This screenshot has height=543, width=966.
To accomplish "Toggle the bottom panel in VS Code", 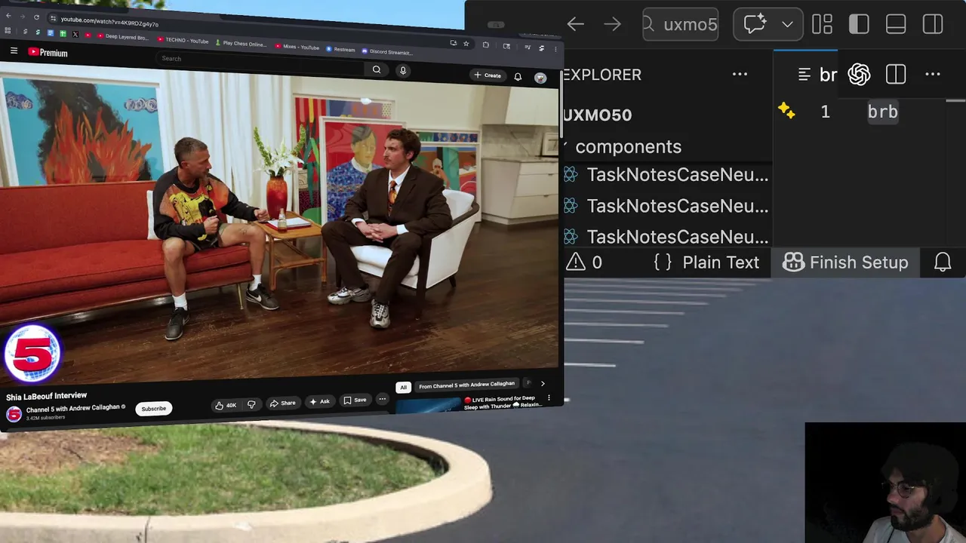I will (896, 24).
